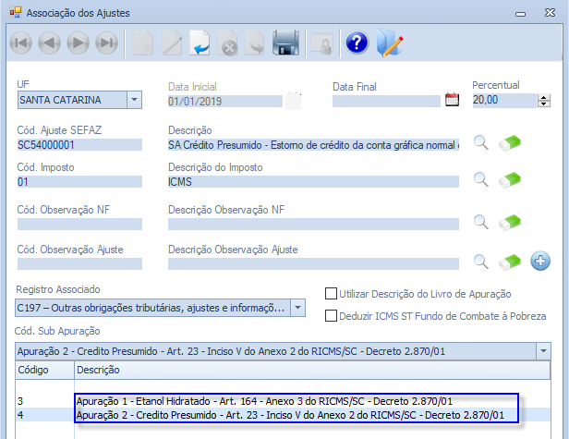The image size is (569, 439).
Task: Click the Descrição column header
Action: [x=100, y=370]
